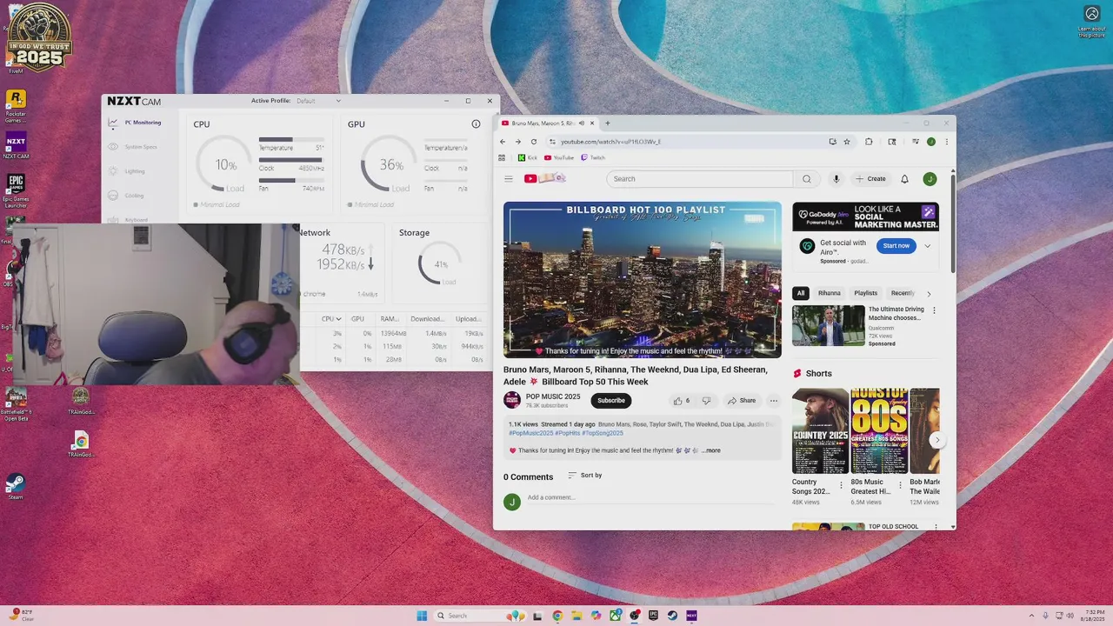This screenshot has height=626, width=1113.
Task: Mute the YouTube tab audio icon
Action: (x=582, y=123)
